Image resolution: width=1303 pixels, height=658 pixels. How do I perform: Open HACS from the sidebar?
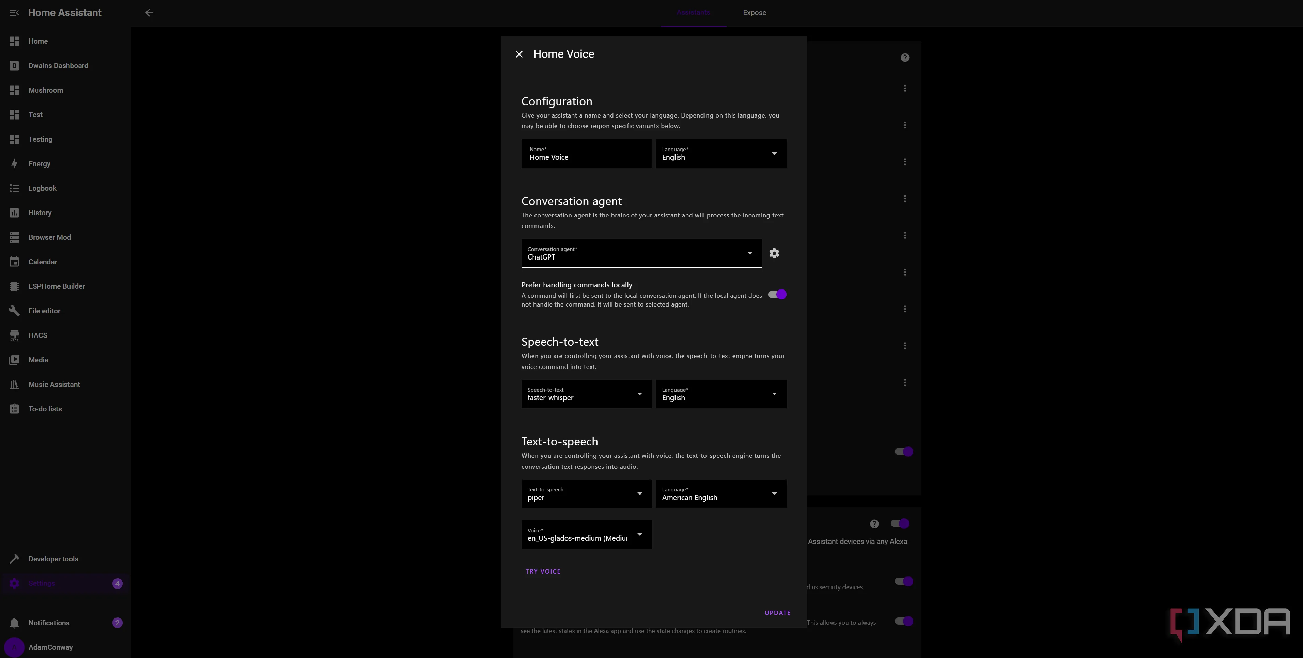click(37, 335)
